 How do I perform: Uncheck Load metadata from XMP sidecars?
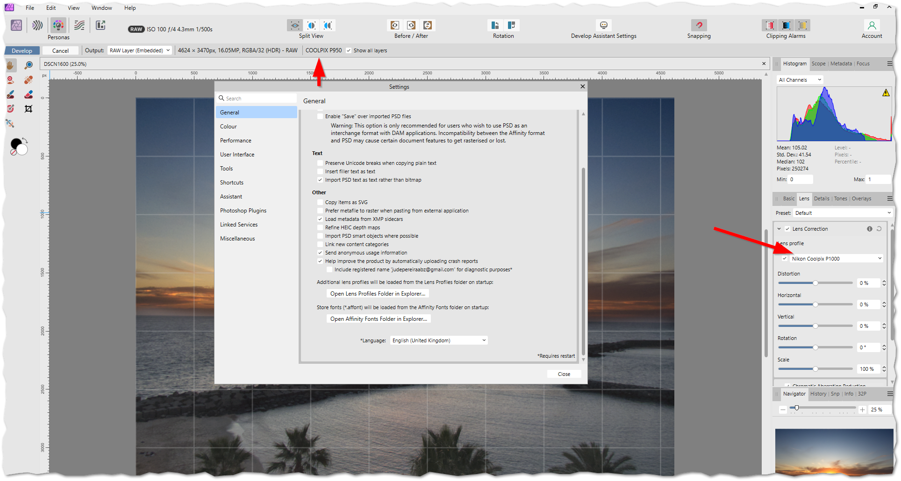tap(320, 219)
